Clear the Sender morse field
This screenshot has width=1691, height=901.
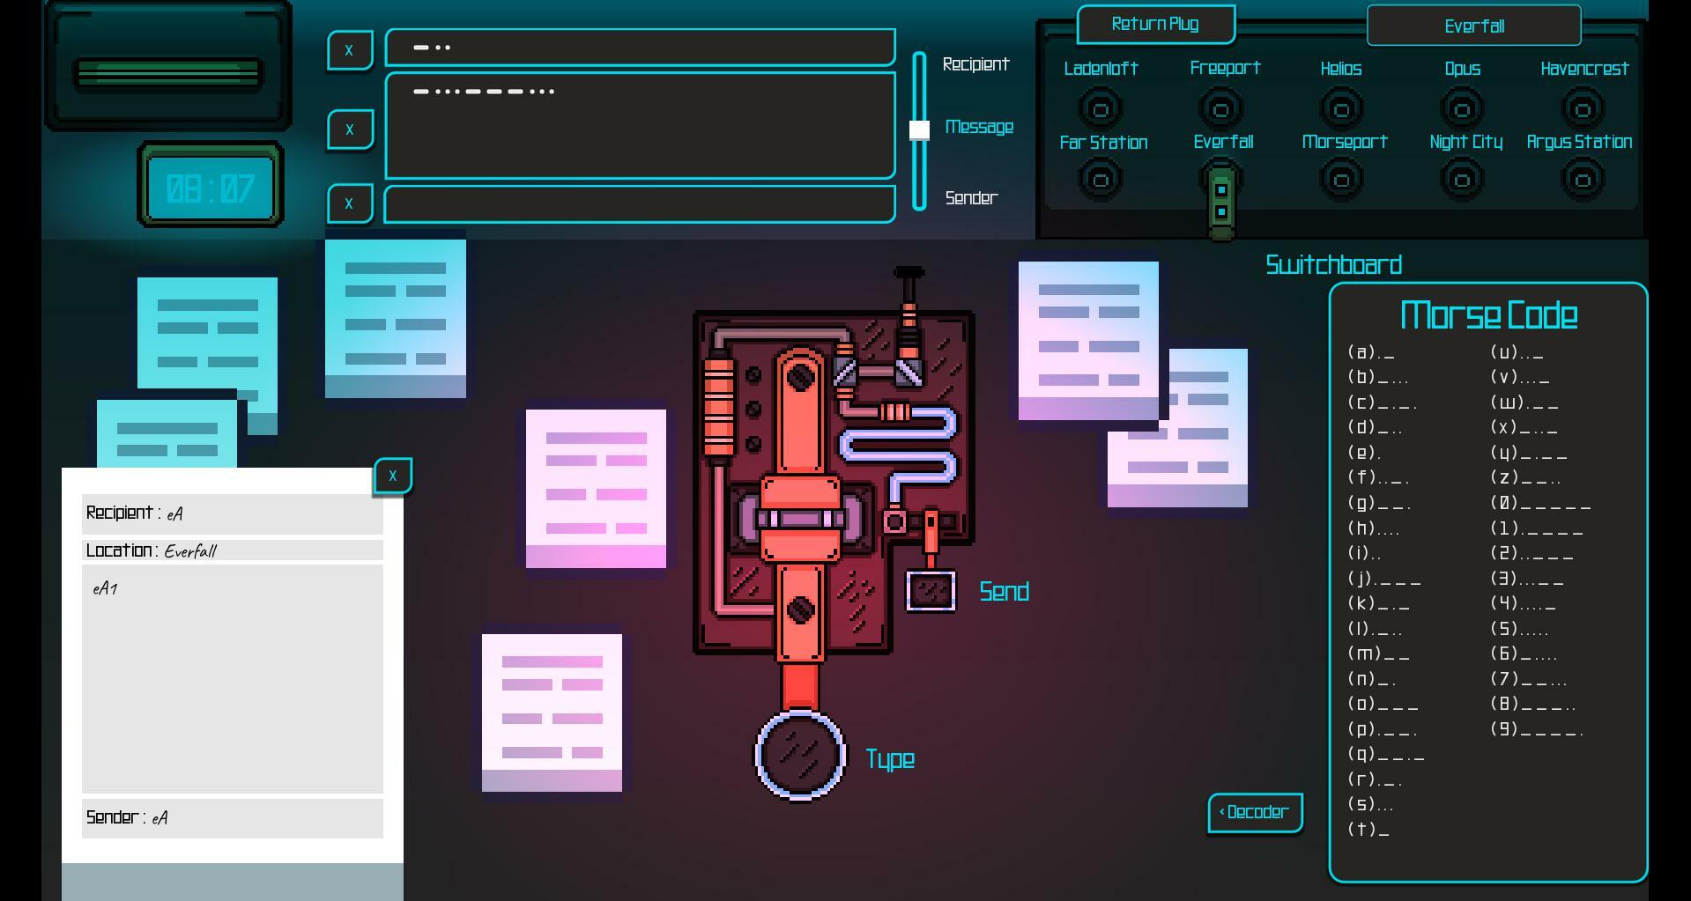(x=350, y=203)
